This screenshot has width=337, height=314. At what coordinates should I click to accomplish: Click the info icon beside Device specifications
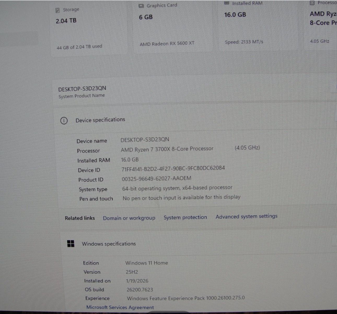tap(64, 121)
